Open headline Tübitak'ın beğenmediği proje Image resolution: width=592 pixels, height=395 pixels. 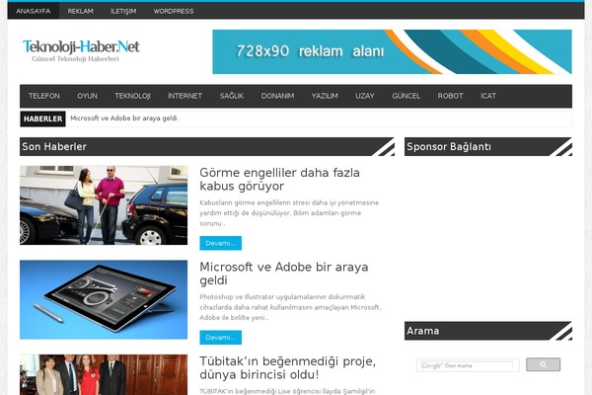(287, 367)
